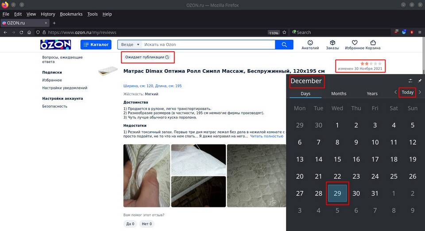The width and height of the screenshot is (425, 231).
Task: Pin the calendar popup open
Action: click(x=420, y=81)
